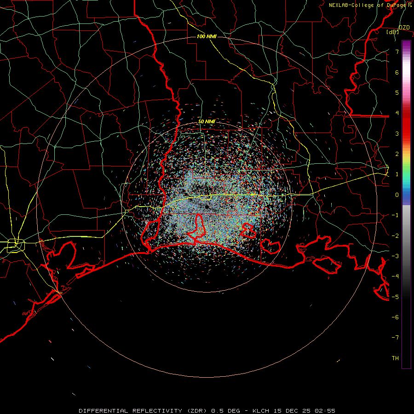Click the "DZD" legend title
This screenshot has width=414, height=414.
[404, 28]
